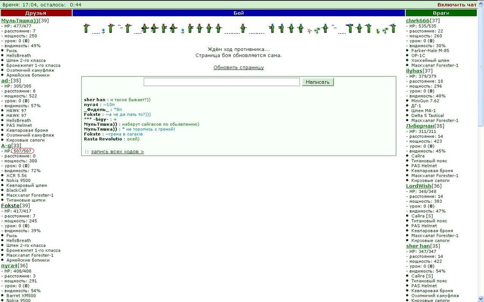Select the Враги column header
The image size is (484, 302).
pos(441,13)
